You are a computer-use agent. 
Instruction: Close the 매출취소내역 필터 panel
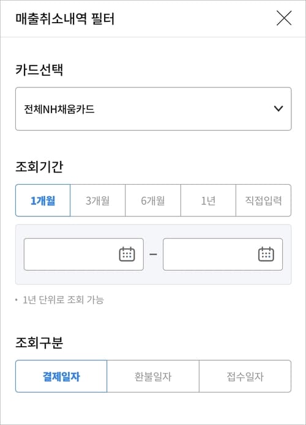click(284, 18)
